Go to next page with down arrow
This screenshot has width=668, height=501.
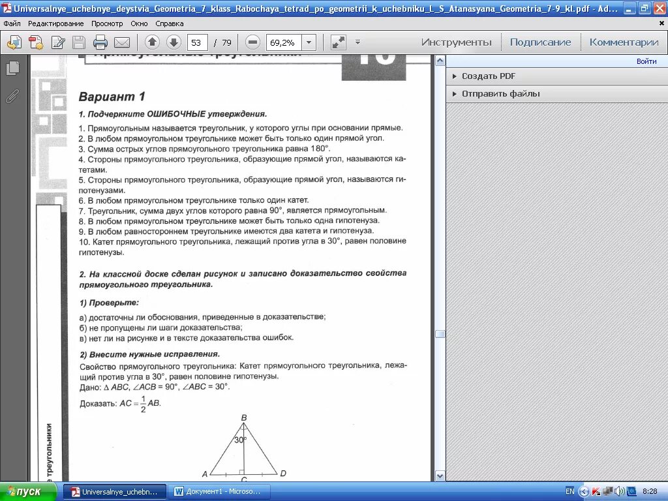174,42
